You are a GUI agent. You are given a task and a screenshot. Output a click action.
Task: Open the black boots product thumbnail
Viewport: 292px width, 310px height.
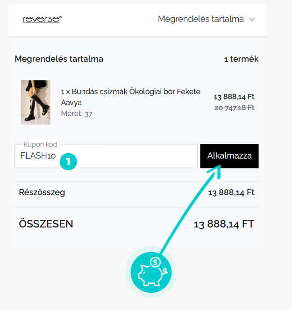35,102
